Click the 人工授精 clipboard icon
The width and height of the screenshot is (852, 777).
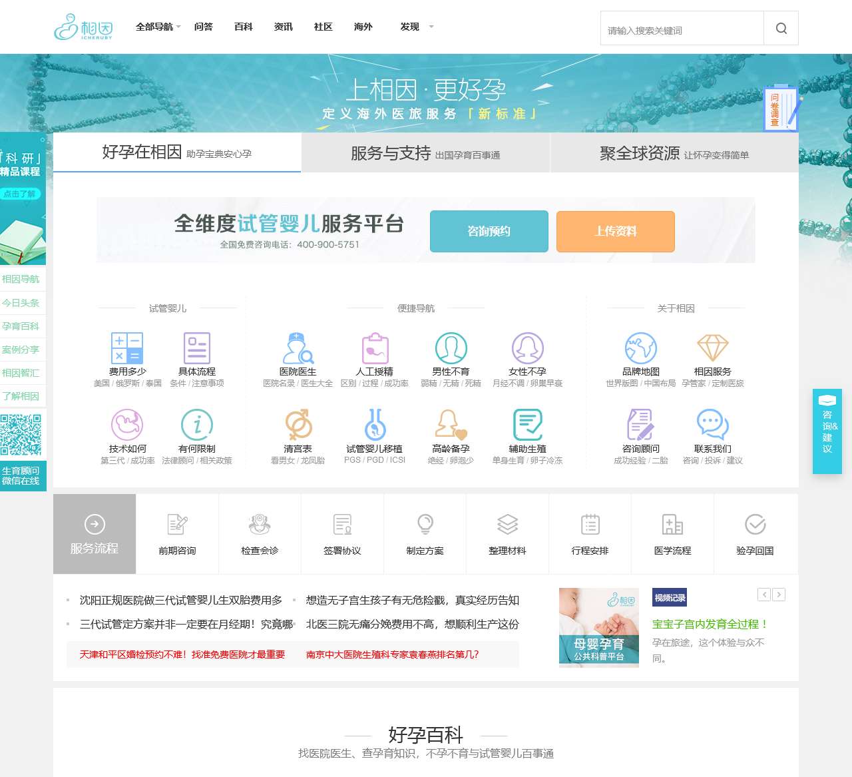375,348
